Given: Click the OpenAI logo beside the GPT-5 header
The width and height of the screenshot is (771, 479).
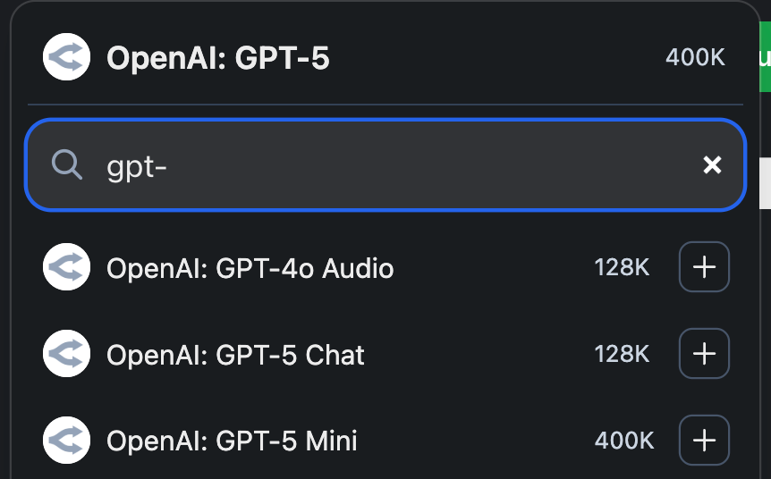Looking at the screenshot, I should (66, 57).
